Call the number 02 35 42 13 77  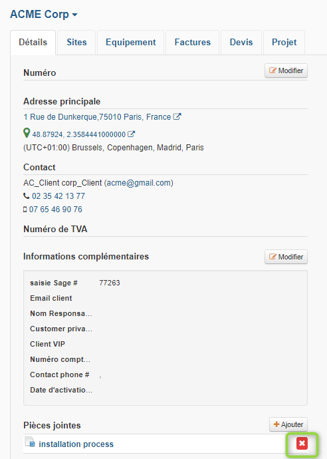point(58,196)
